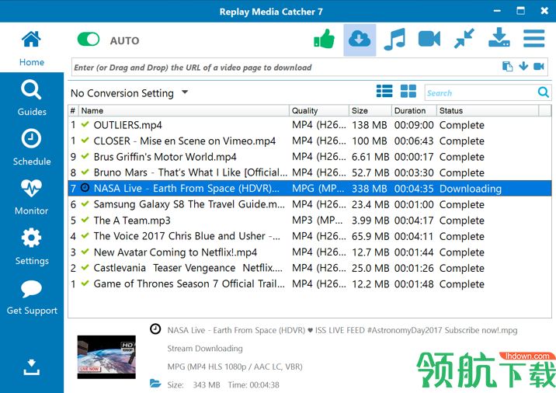Click the 338 MB size cell
Viewport: 556px width, 393px height.
tap(370, 189)
